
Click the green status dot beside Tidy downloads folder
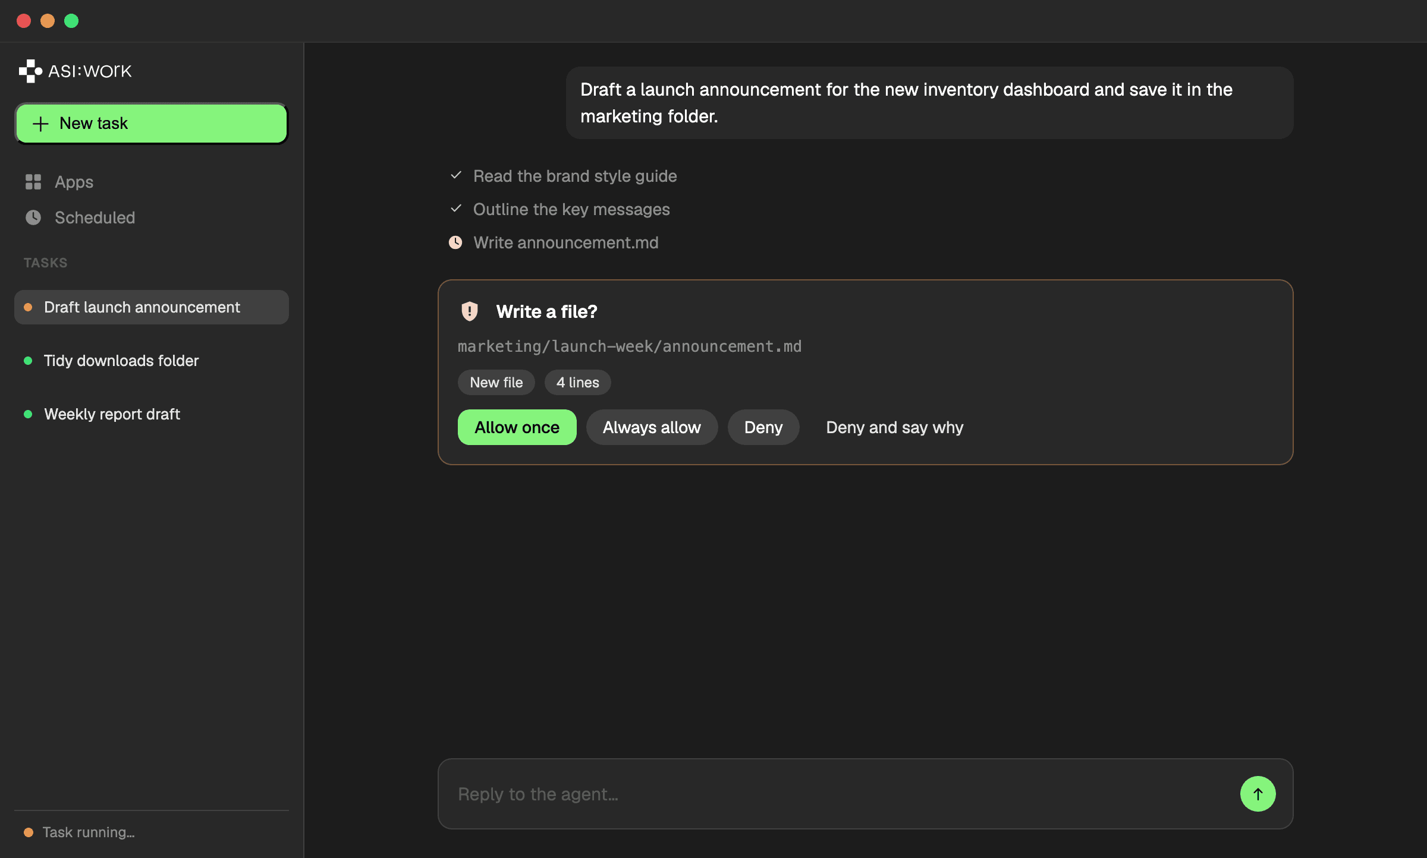click(28, 361)
